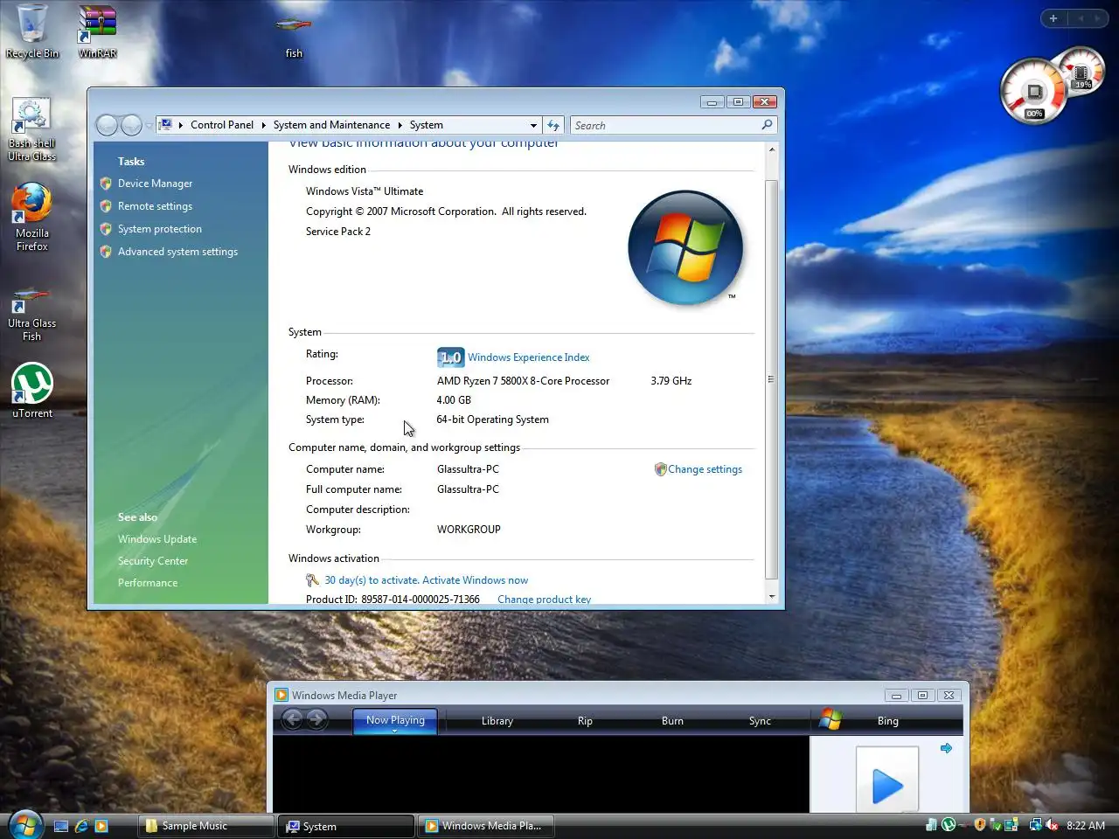Expand the arrow after Control Panel breadcrumb
Viewport: 1119px width, 839px height.
click(x=263, y=125)
